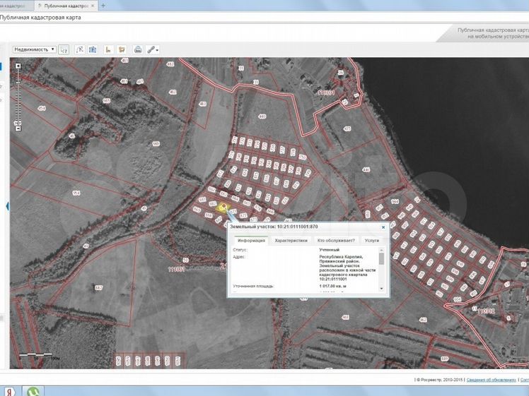The image size is (529, 396).
Task: Click the pan control above zoom slider
Action: 18,66
